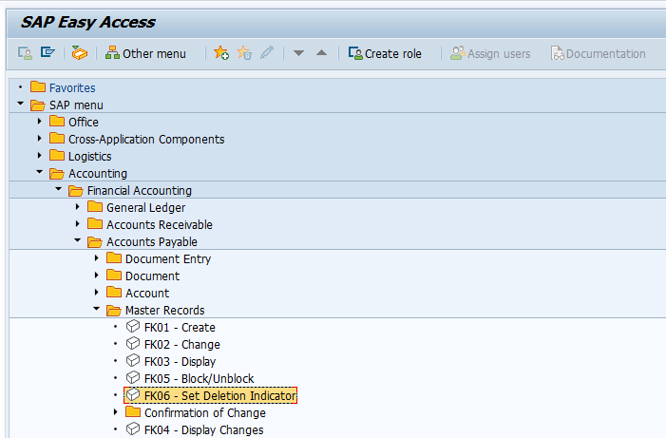Click the Create role button
The image size is (666, 438).
tap(385, 53)
